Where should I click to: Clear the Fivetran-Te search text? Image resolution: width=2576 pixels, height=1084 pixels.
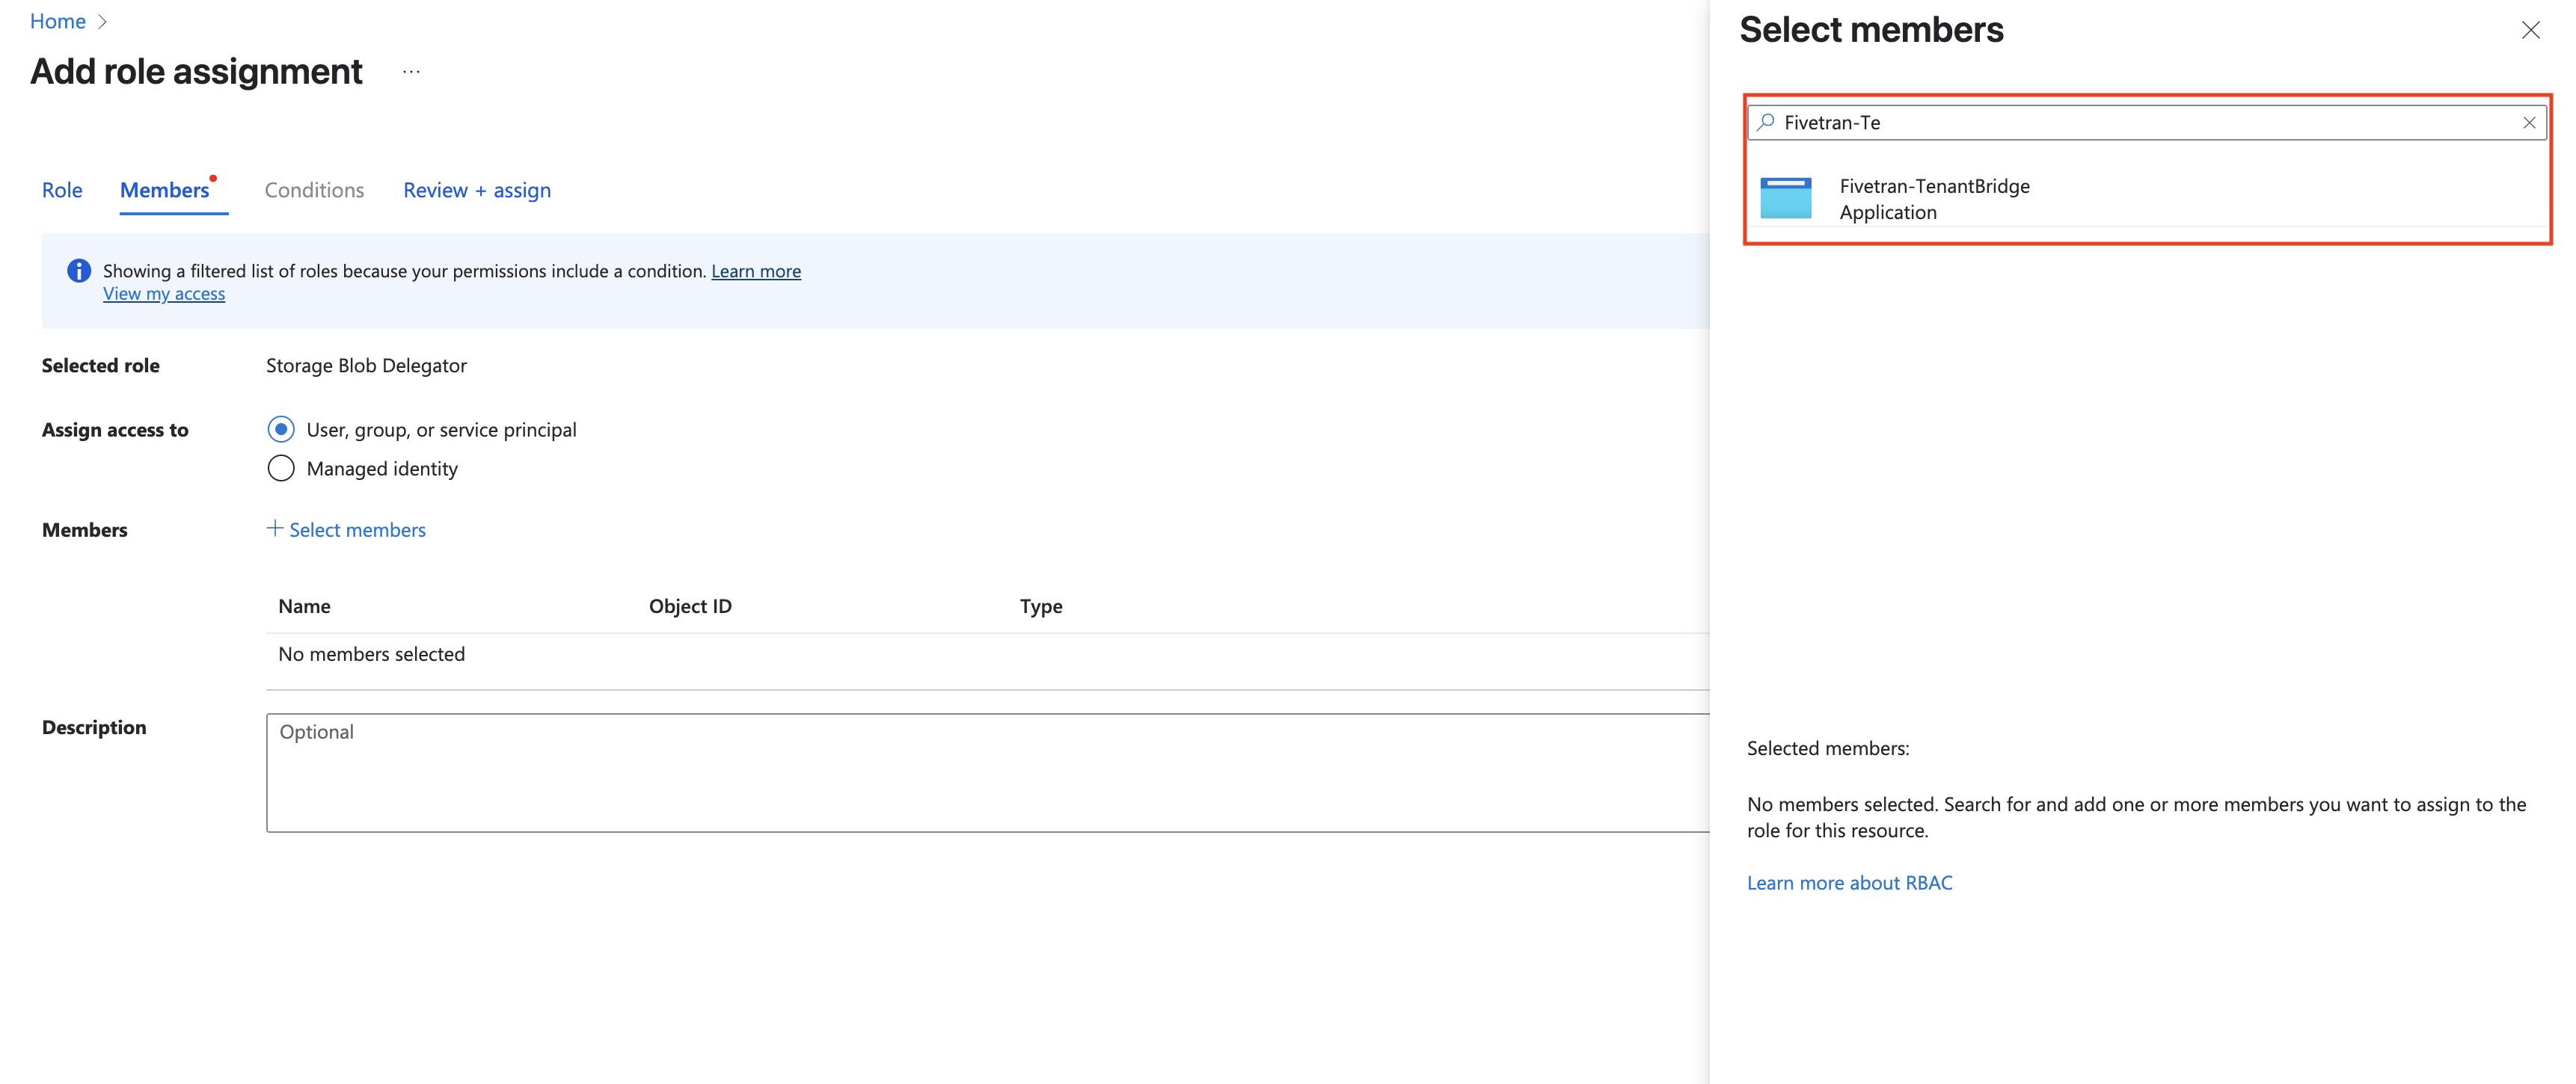(x=2528, y=123)
